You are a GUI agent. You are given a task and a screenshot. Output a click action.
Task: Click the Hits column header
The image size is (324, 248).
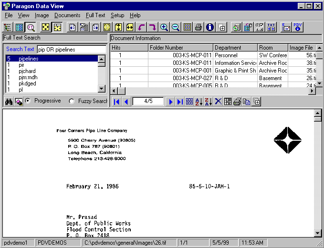coord(129,48)
